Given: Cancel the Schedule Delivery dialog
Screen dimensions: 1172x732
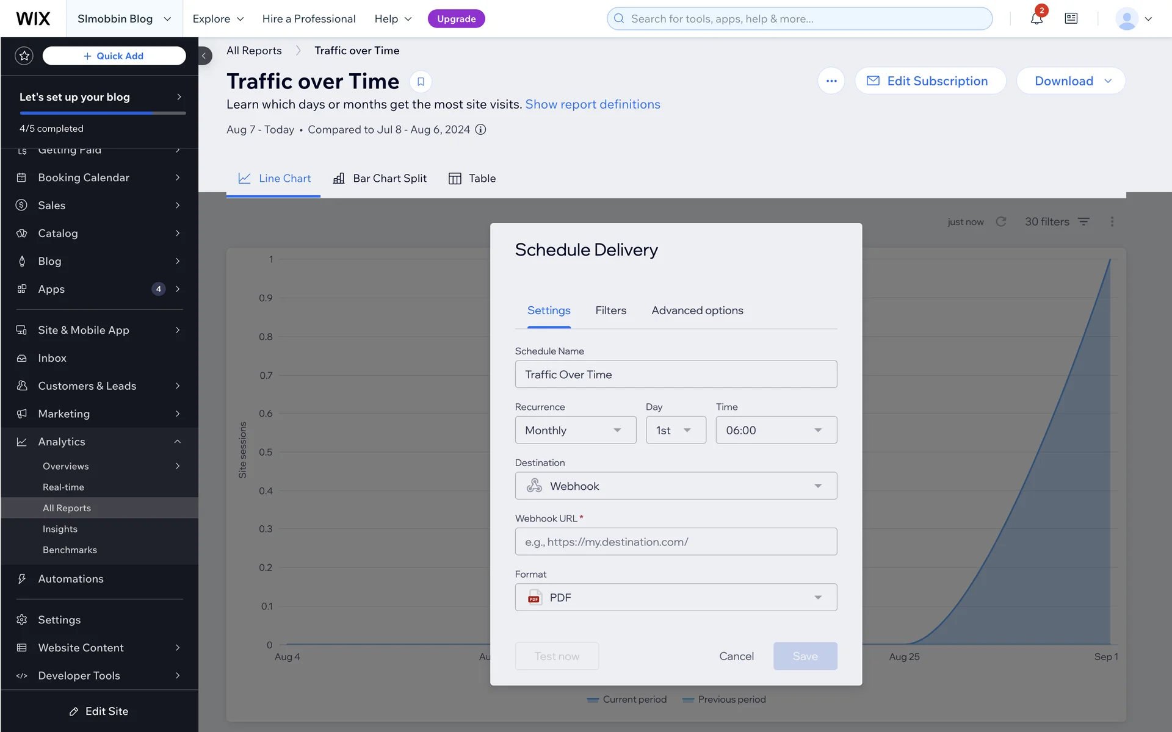Looking at the screenshot, I should pos(736,656).
